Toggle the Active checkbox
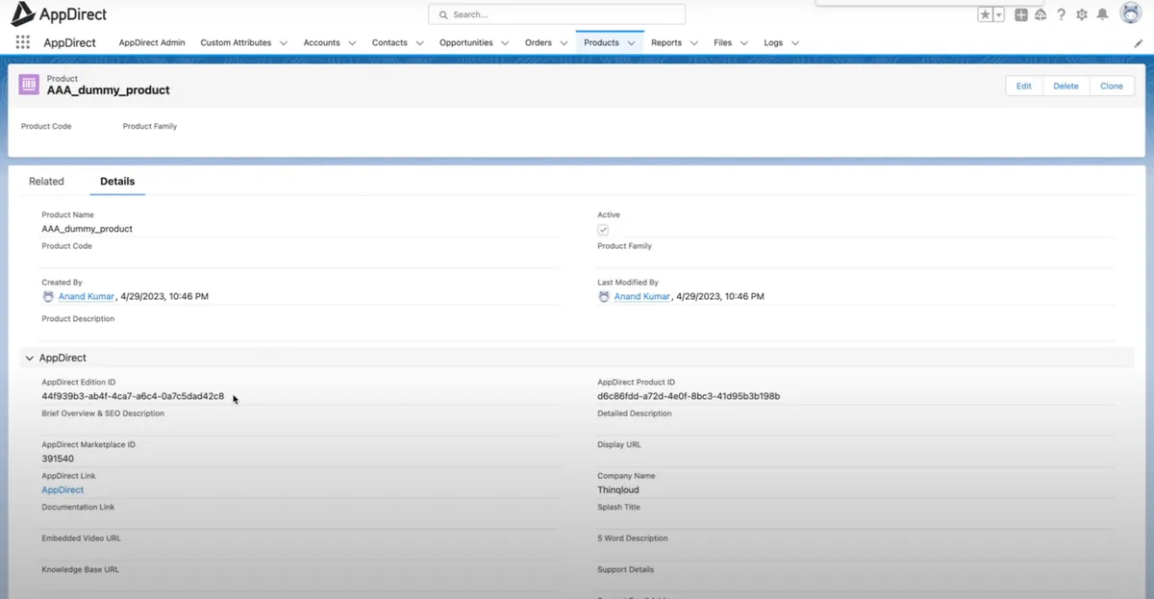 603,230
